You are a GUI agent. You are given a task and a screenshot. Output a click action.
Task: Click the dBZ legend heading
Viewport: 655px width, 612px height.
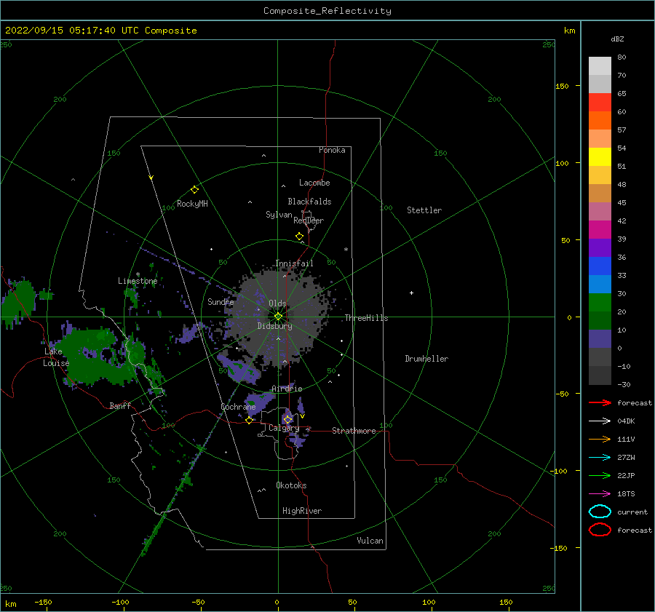click(x=617, y=39)
